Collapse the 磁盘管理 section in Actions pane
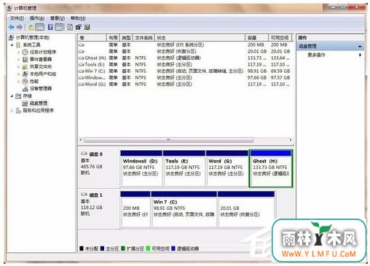This screenshot has height=266, width=370. [x=360, y=47]
